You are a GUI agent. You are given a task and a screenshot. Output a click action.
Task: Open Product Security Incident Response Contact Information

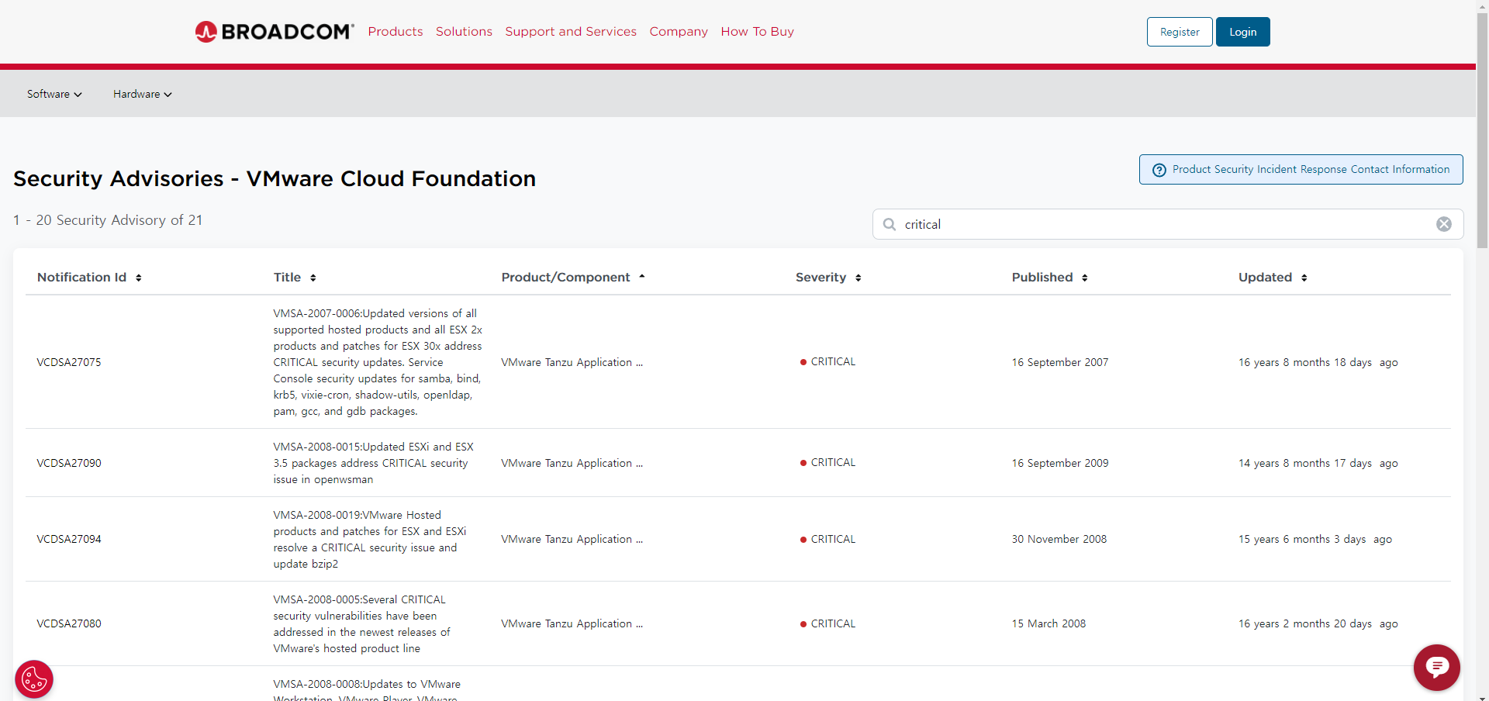tap(1301, 170)
